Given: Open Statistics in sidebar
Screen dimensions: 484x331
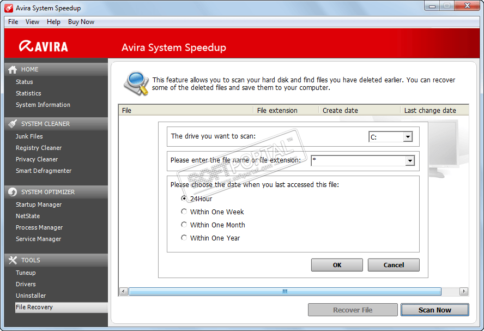Looking at the screenshot, I should click(28, 93).
